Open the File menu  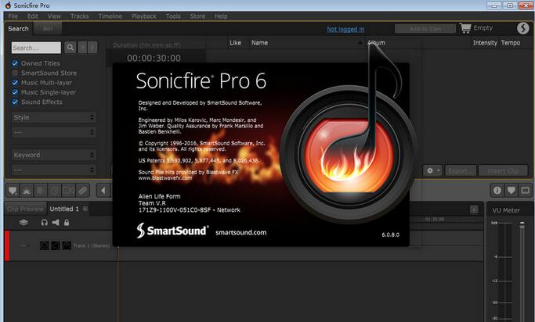[13, 16]
